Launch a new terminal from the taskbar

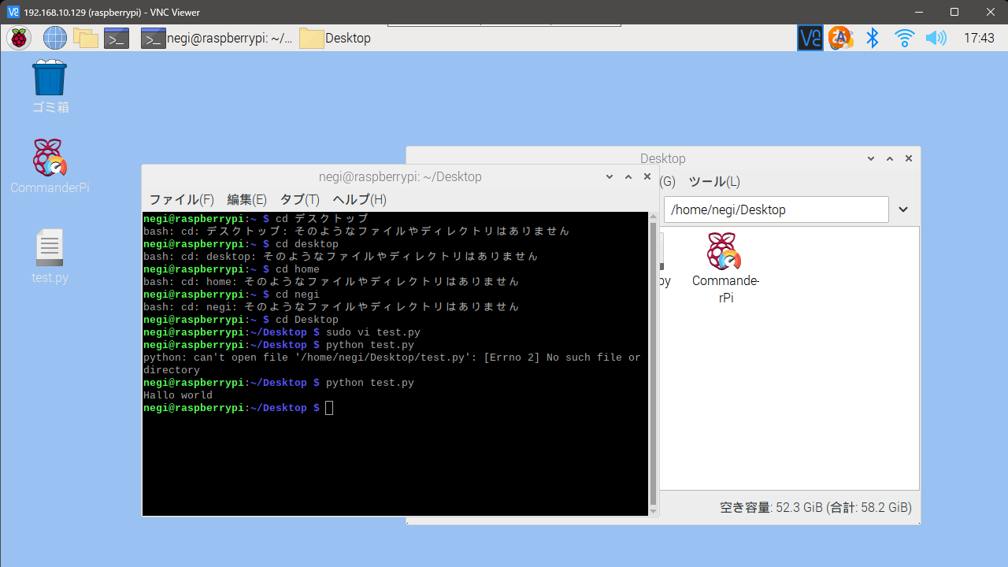point(117,38)
